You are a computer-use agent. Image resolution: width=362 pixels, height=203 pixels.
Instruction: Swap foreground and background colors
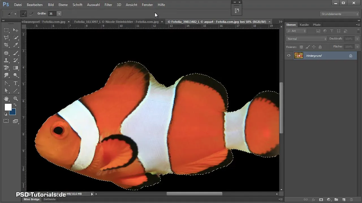tap(15, 105)
